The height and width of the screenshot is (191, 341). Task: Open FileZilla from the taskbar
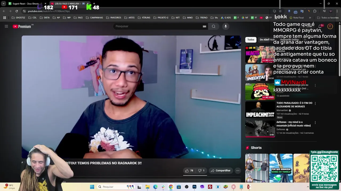210,187
